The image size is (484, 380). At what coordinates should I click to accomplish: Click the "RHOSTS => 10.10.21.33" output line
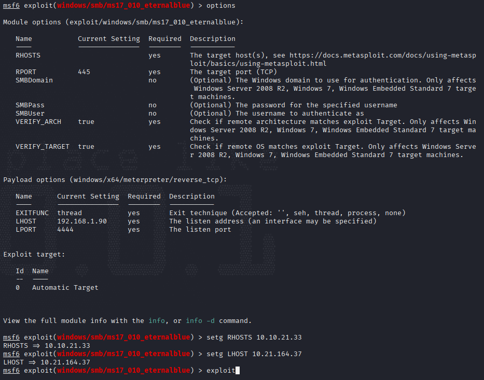(x=47, y=346)
